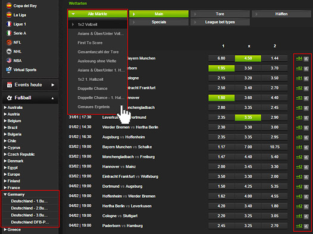Open +43 more bets for Eintracht Frankfurt vs Wolfsburg
This screenshot has height=234, width=313.
(x=299, y=177)
